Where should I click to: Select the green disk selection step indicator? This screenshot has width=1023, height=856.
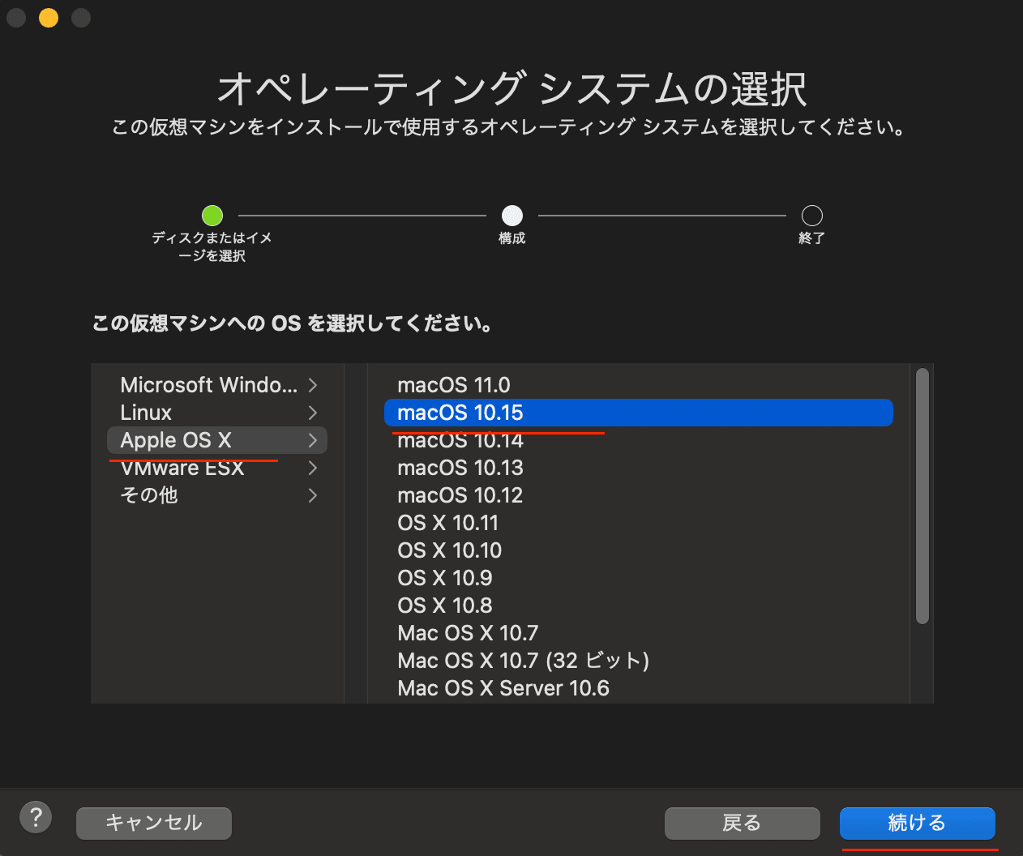212,215
